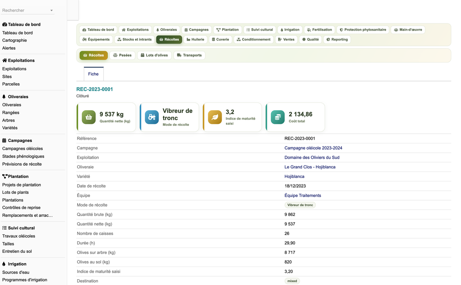Open Campagnes module in top navigation
The width and height of the screenshot is (461, 285).
pos(196,30)
